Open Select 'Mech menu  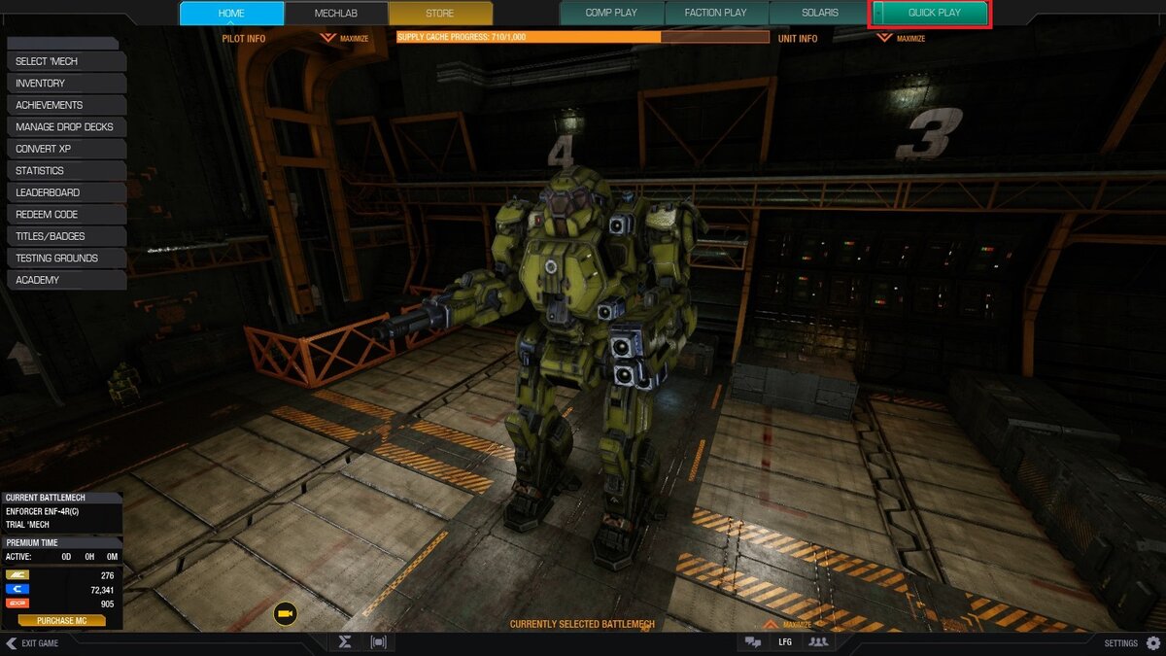point(66,61)
